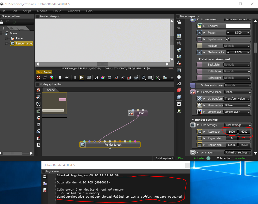Copy the log to the clipboard icon
Viewport: 258px width, 204px height.
45,183
